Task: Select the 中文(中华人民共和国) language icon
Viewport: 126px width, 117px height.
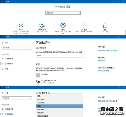Action: click(x=38, y=82)
